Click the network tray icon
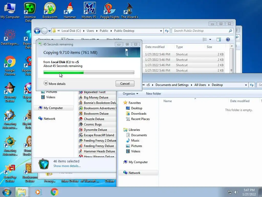Screen dimensions: 262x197 click(230, 192)
